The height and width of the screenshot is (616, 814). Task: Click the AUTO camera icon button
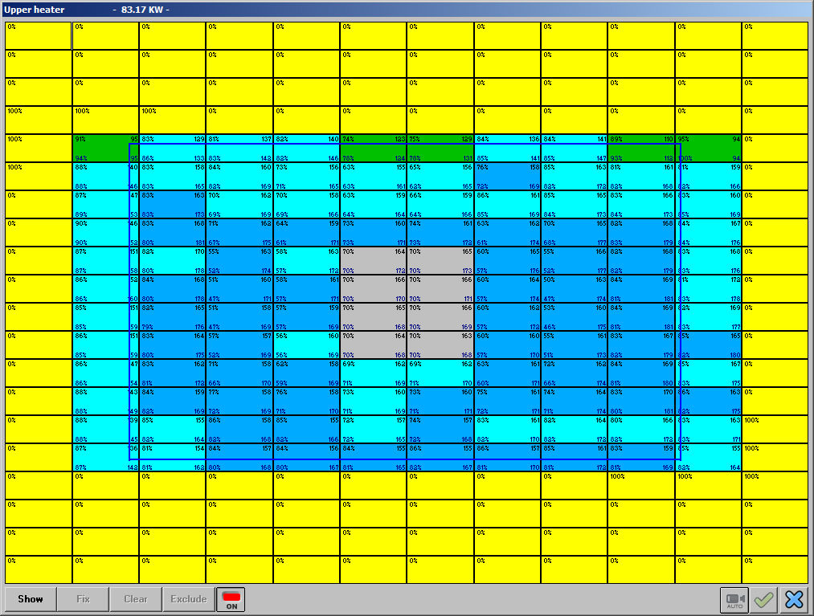[734, 600]
